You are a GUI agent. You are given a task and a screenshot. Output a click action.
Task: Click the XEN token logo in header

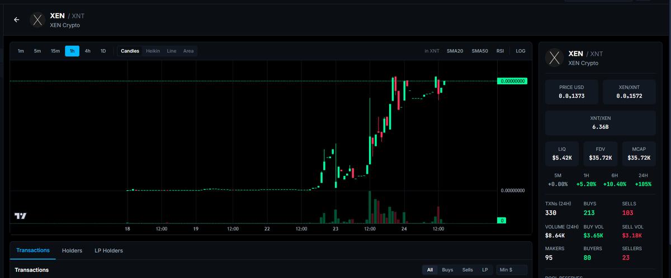[37, 20]
